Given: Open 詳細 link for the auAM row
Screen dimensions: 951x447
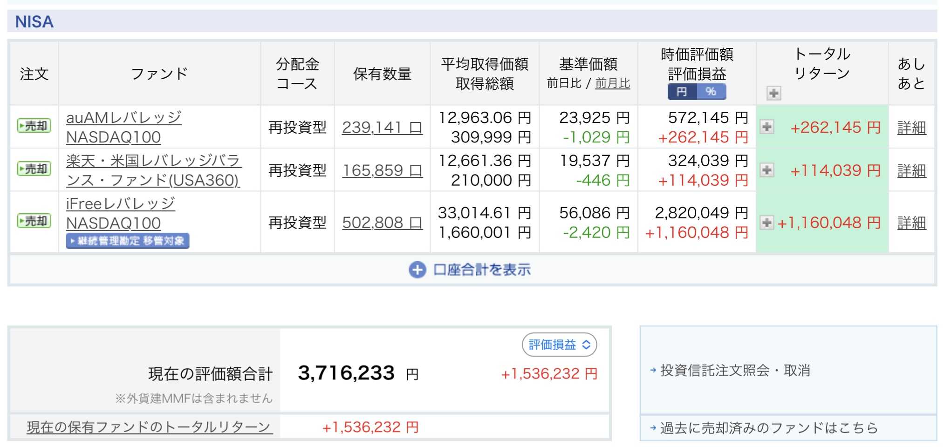Looking at the screenshot, I should click(x=911, y=128).
